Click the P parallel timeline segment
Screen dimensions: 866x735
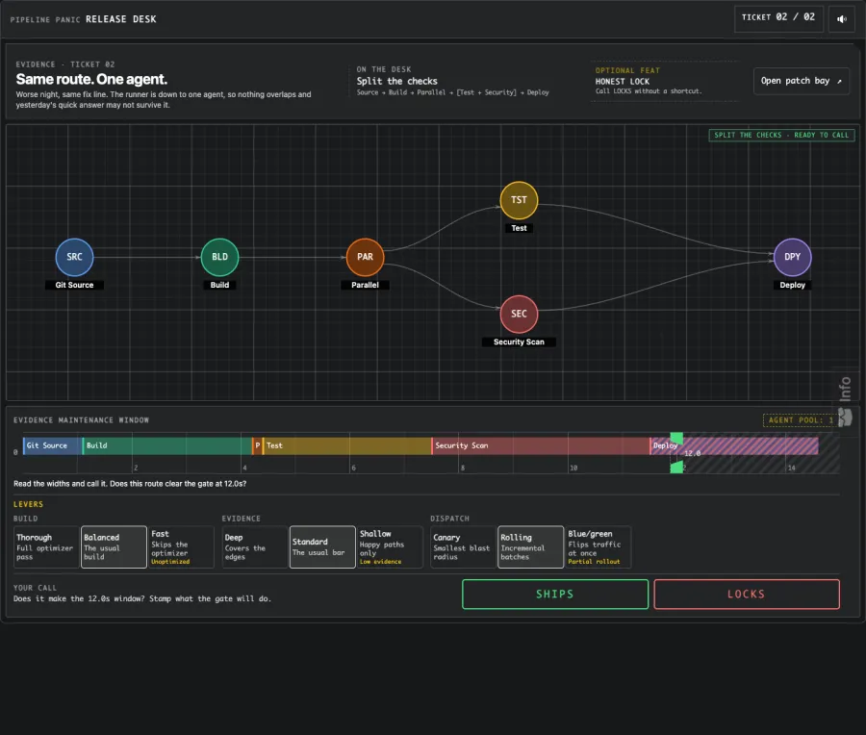pos(257,445)
